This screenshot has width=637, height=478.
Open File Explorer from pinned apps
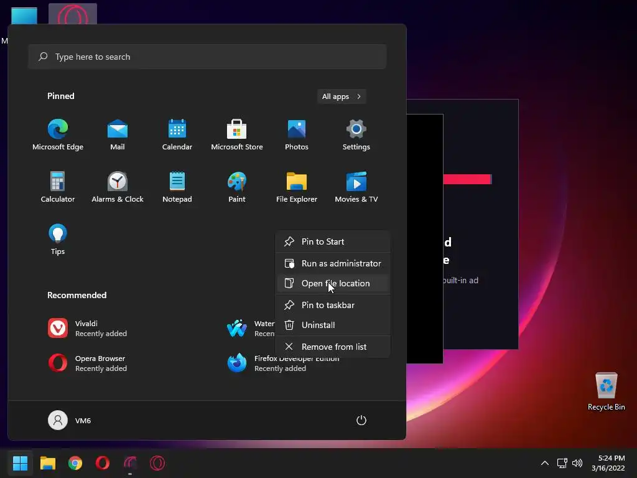pyautogui.click(x=297, y=187)
